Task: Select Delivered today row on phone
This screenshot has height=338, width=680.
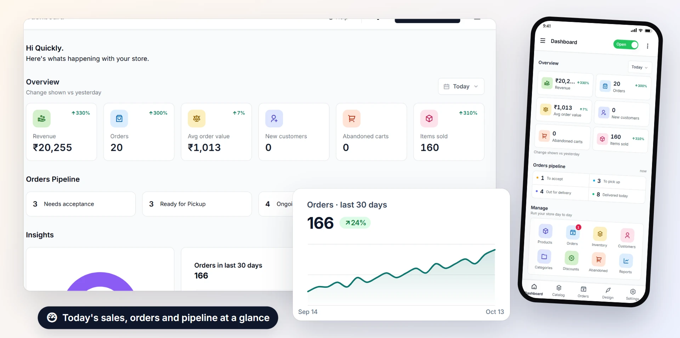Action: (617, 195)
